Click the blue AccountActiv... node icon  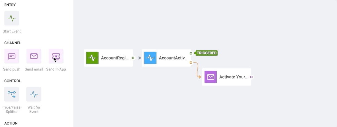pyautogui.click(x=150, y=58)
